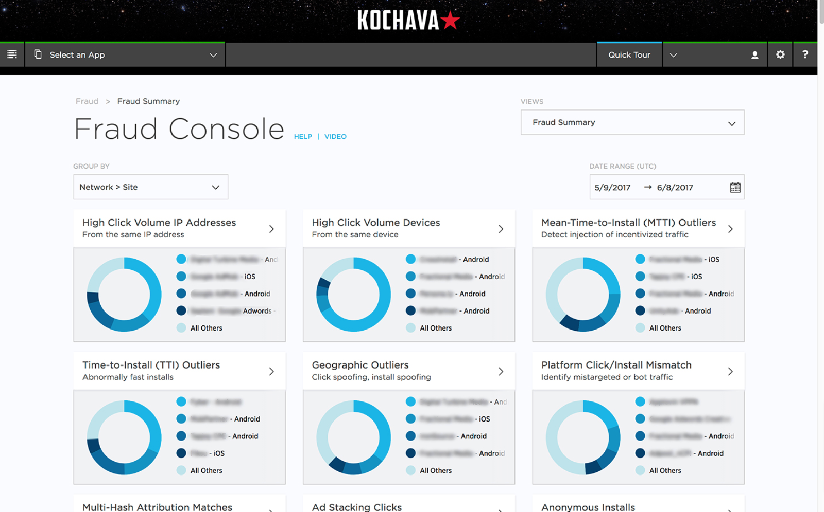The image size is (824, 512).
Task: Click All Others swatch in IP Addresses legend
Action: [181, 328]
